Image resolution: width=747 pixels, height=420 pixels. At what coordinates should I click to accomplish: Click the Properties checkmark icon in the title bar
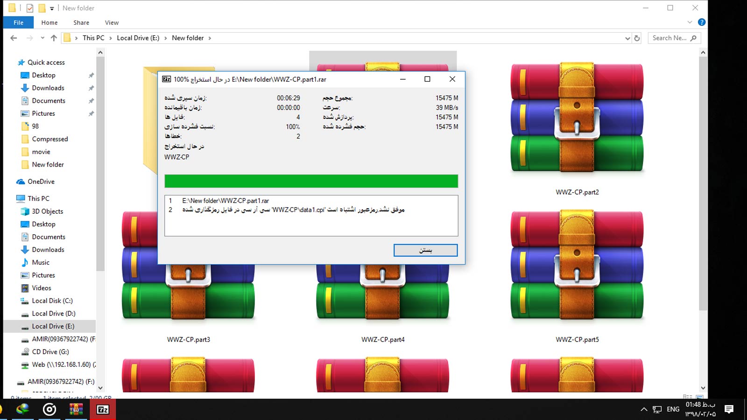(x=30, y=8)
